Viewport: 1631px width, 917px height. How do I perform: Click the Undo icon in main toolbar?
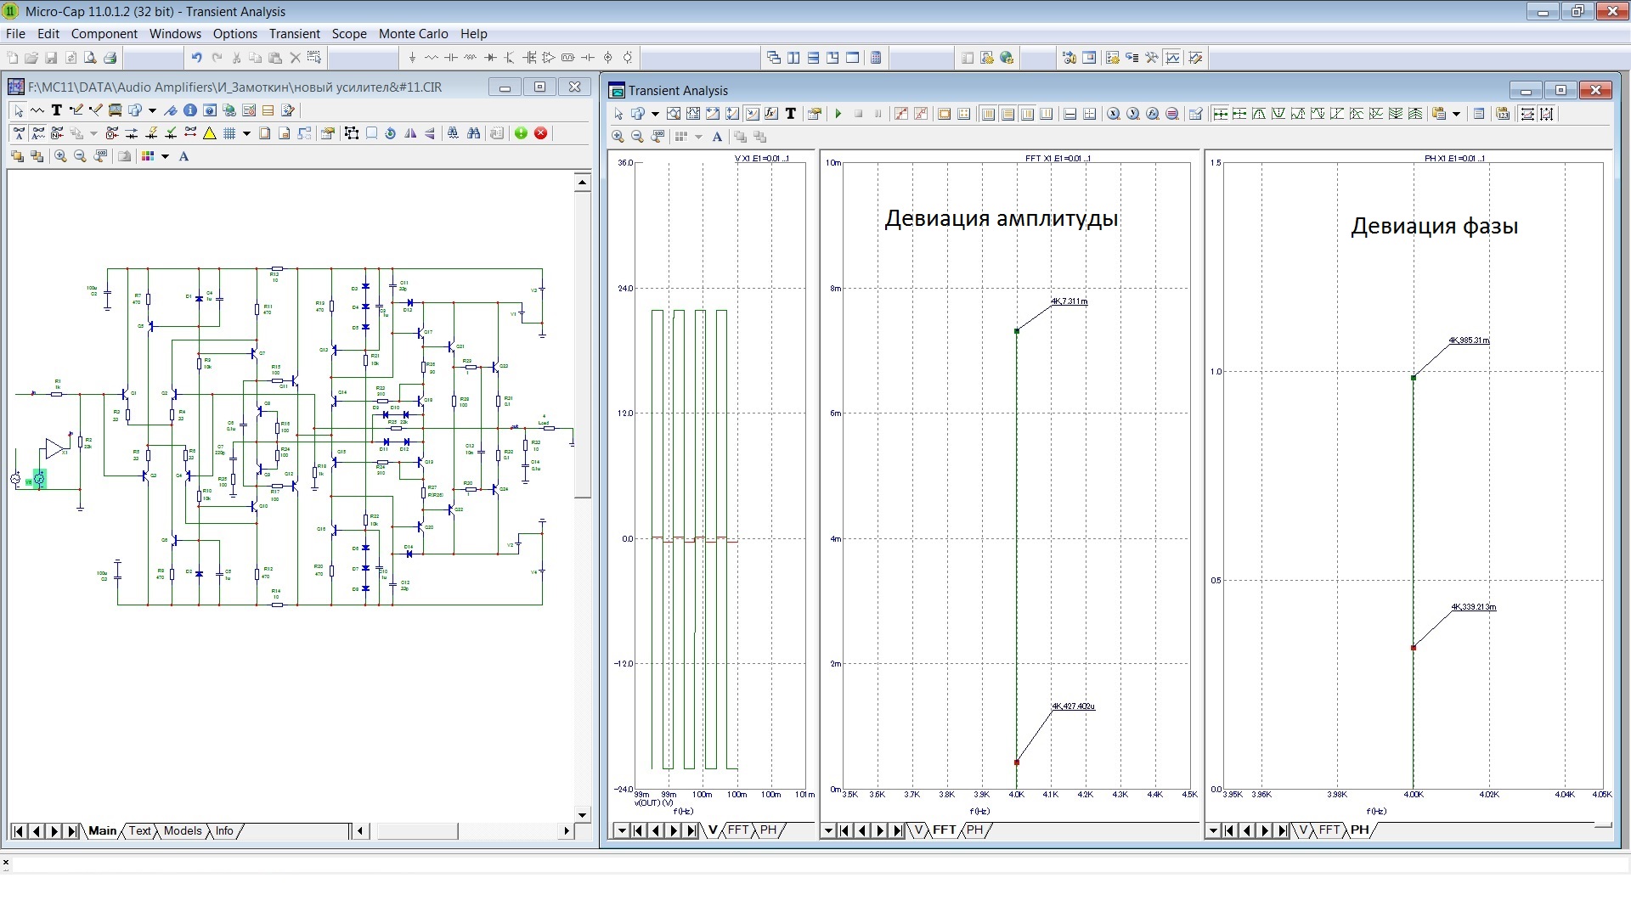click(196, 58)
